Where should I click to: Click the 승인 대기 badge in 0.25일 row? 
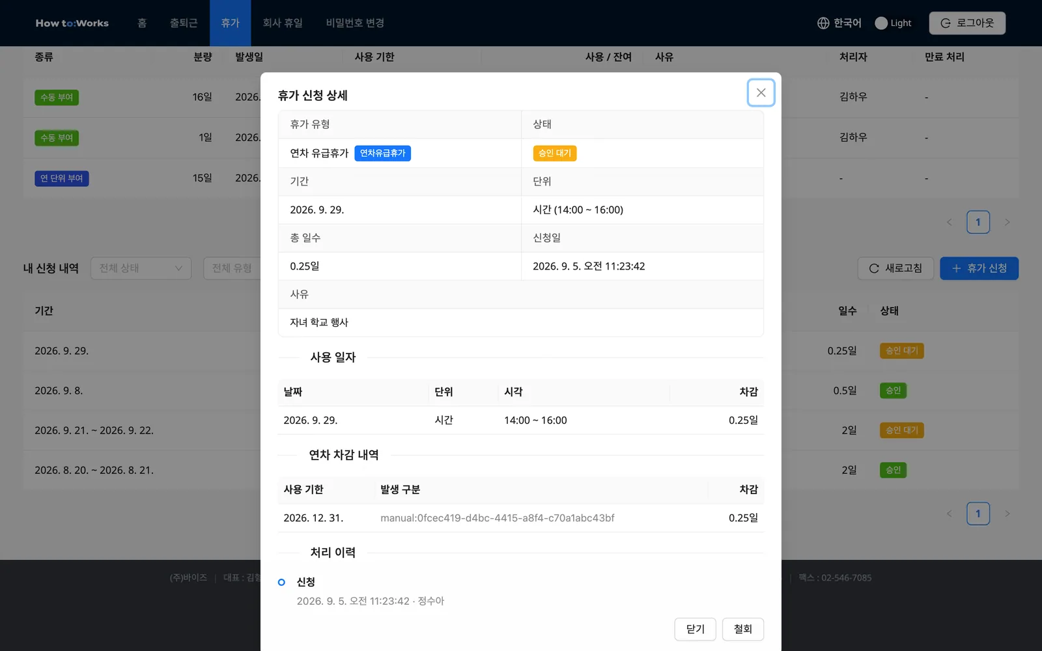(x=901, y=351)
